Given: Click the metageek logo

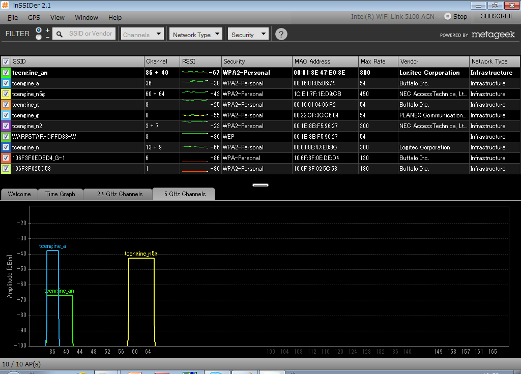Looking at the screenshot, I should tap(493, 35).
